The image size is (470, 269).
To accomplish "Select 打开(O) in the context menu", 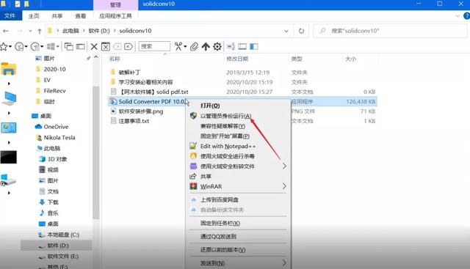I will click(x=210, y=106).
